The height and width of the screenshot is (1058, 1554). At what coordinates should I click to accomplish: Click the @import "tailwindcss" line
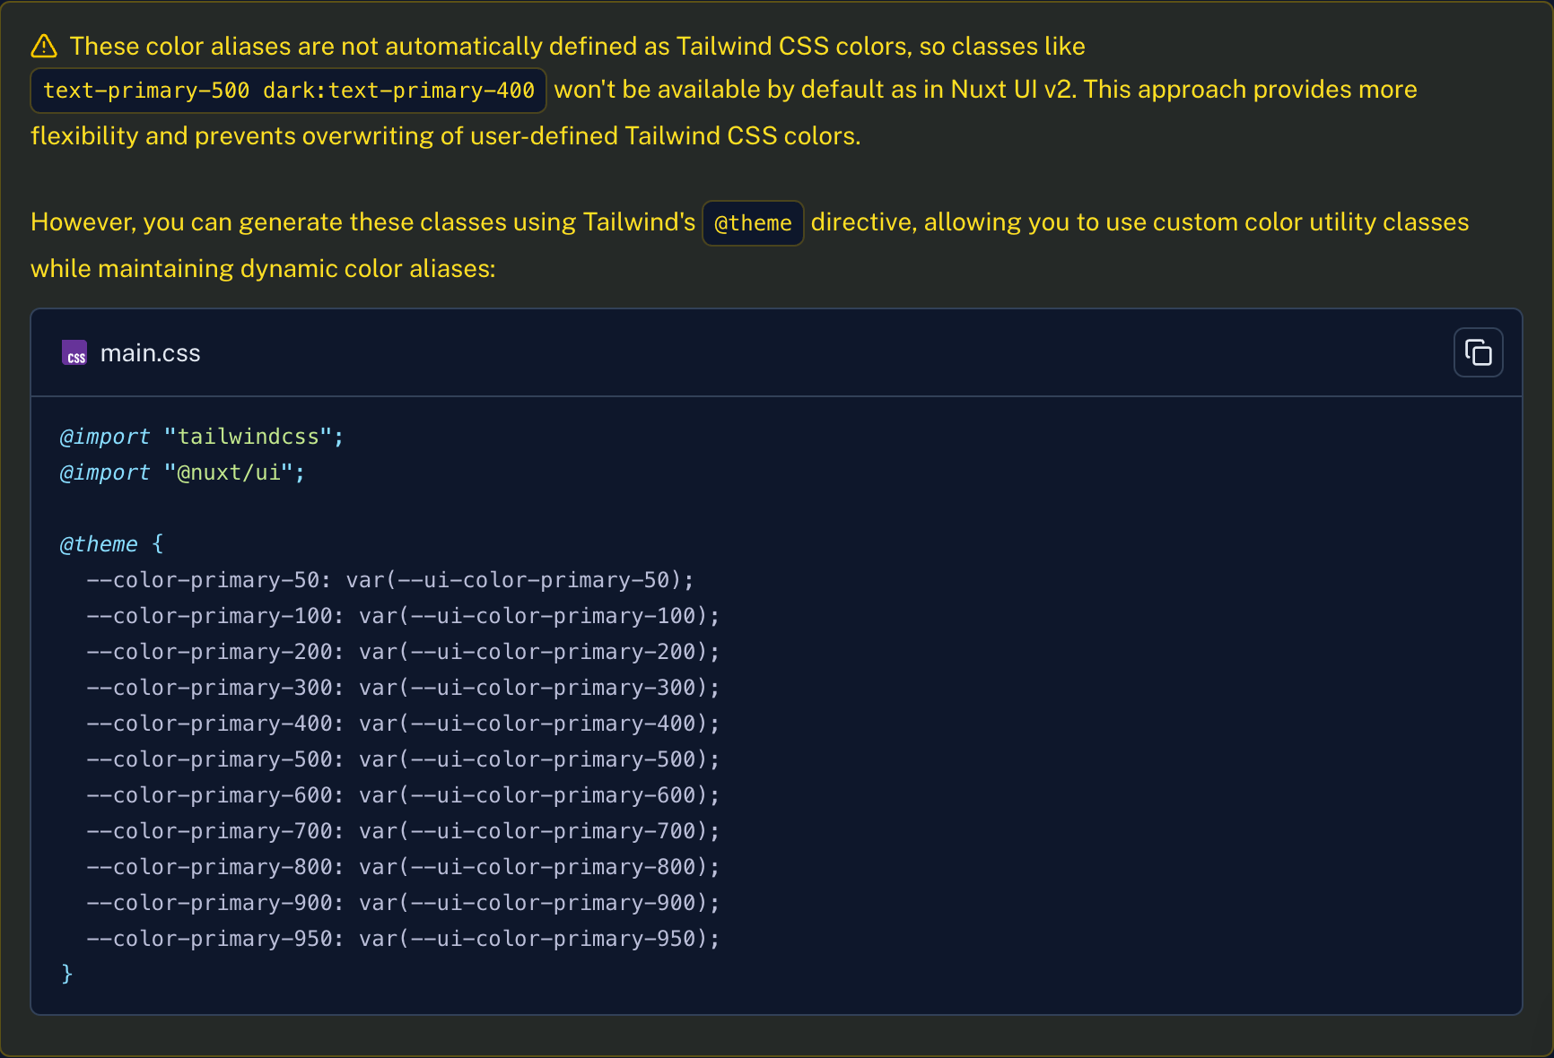[x=202, y=437]
